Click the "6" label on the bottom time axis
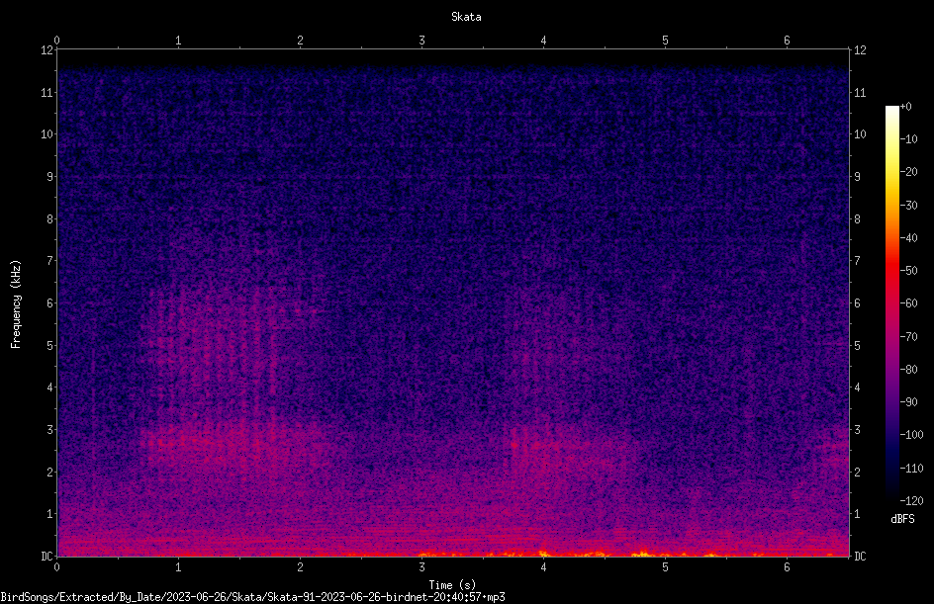 click(x=787, y=567)
